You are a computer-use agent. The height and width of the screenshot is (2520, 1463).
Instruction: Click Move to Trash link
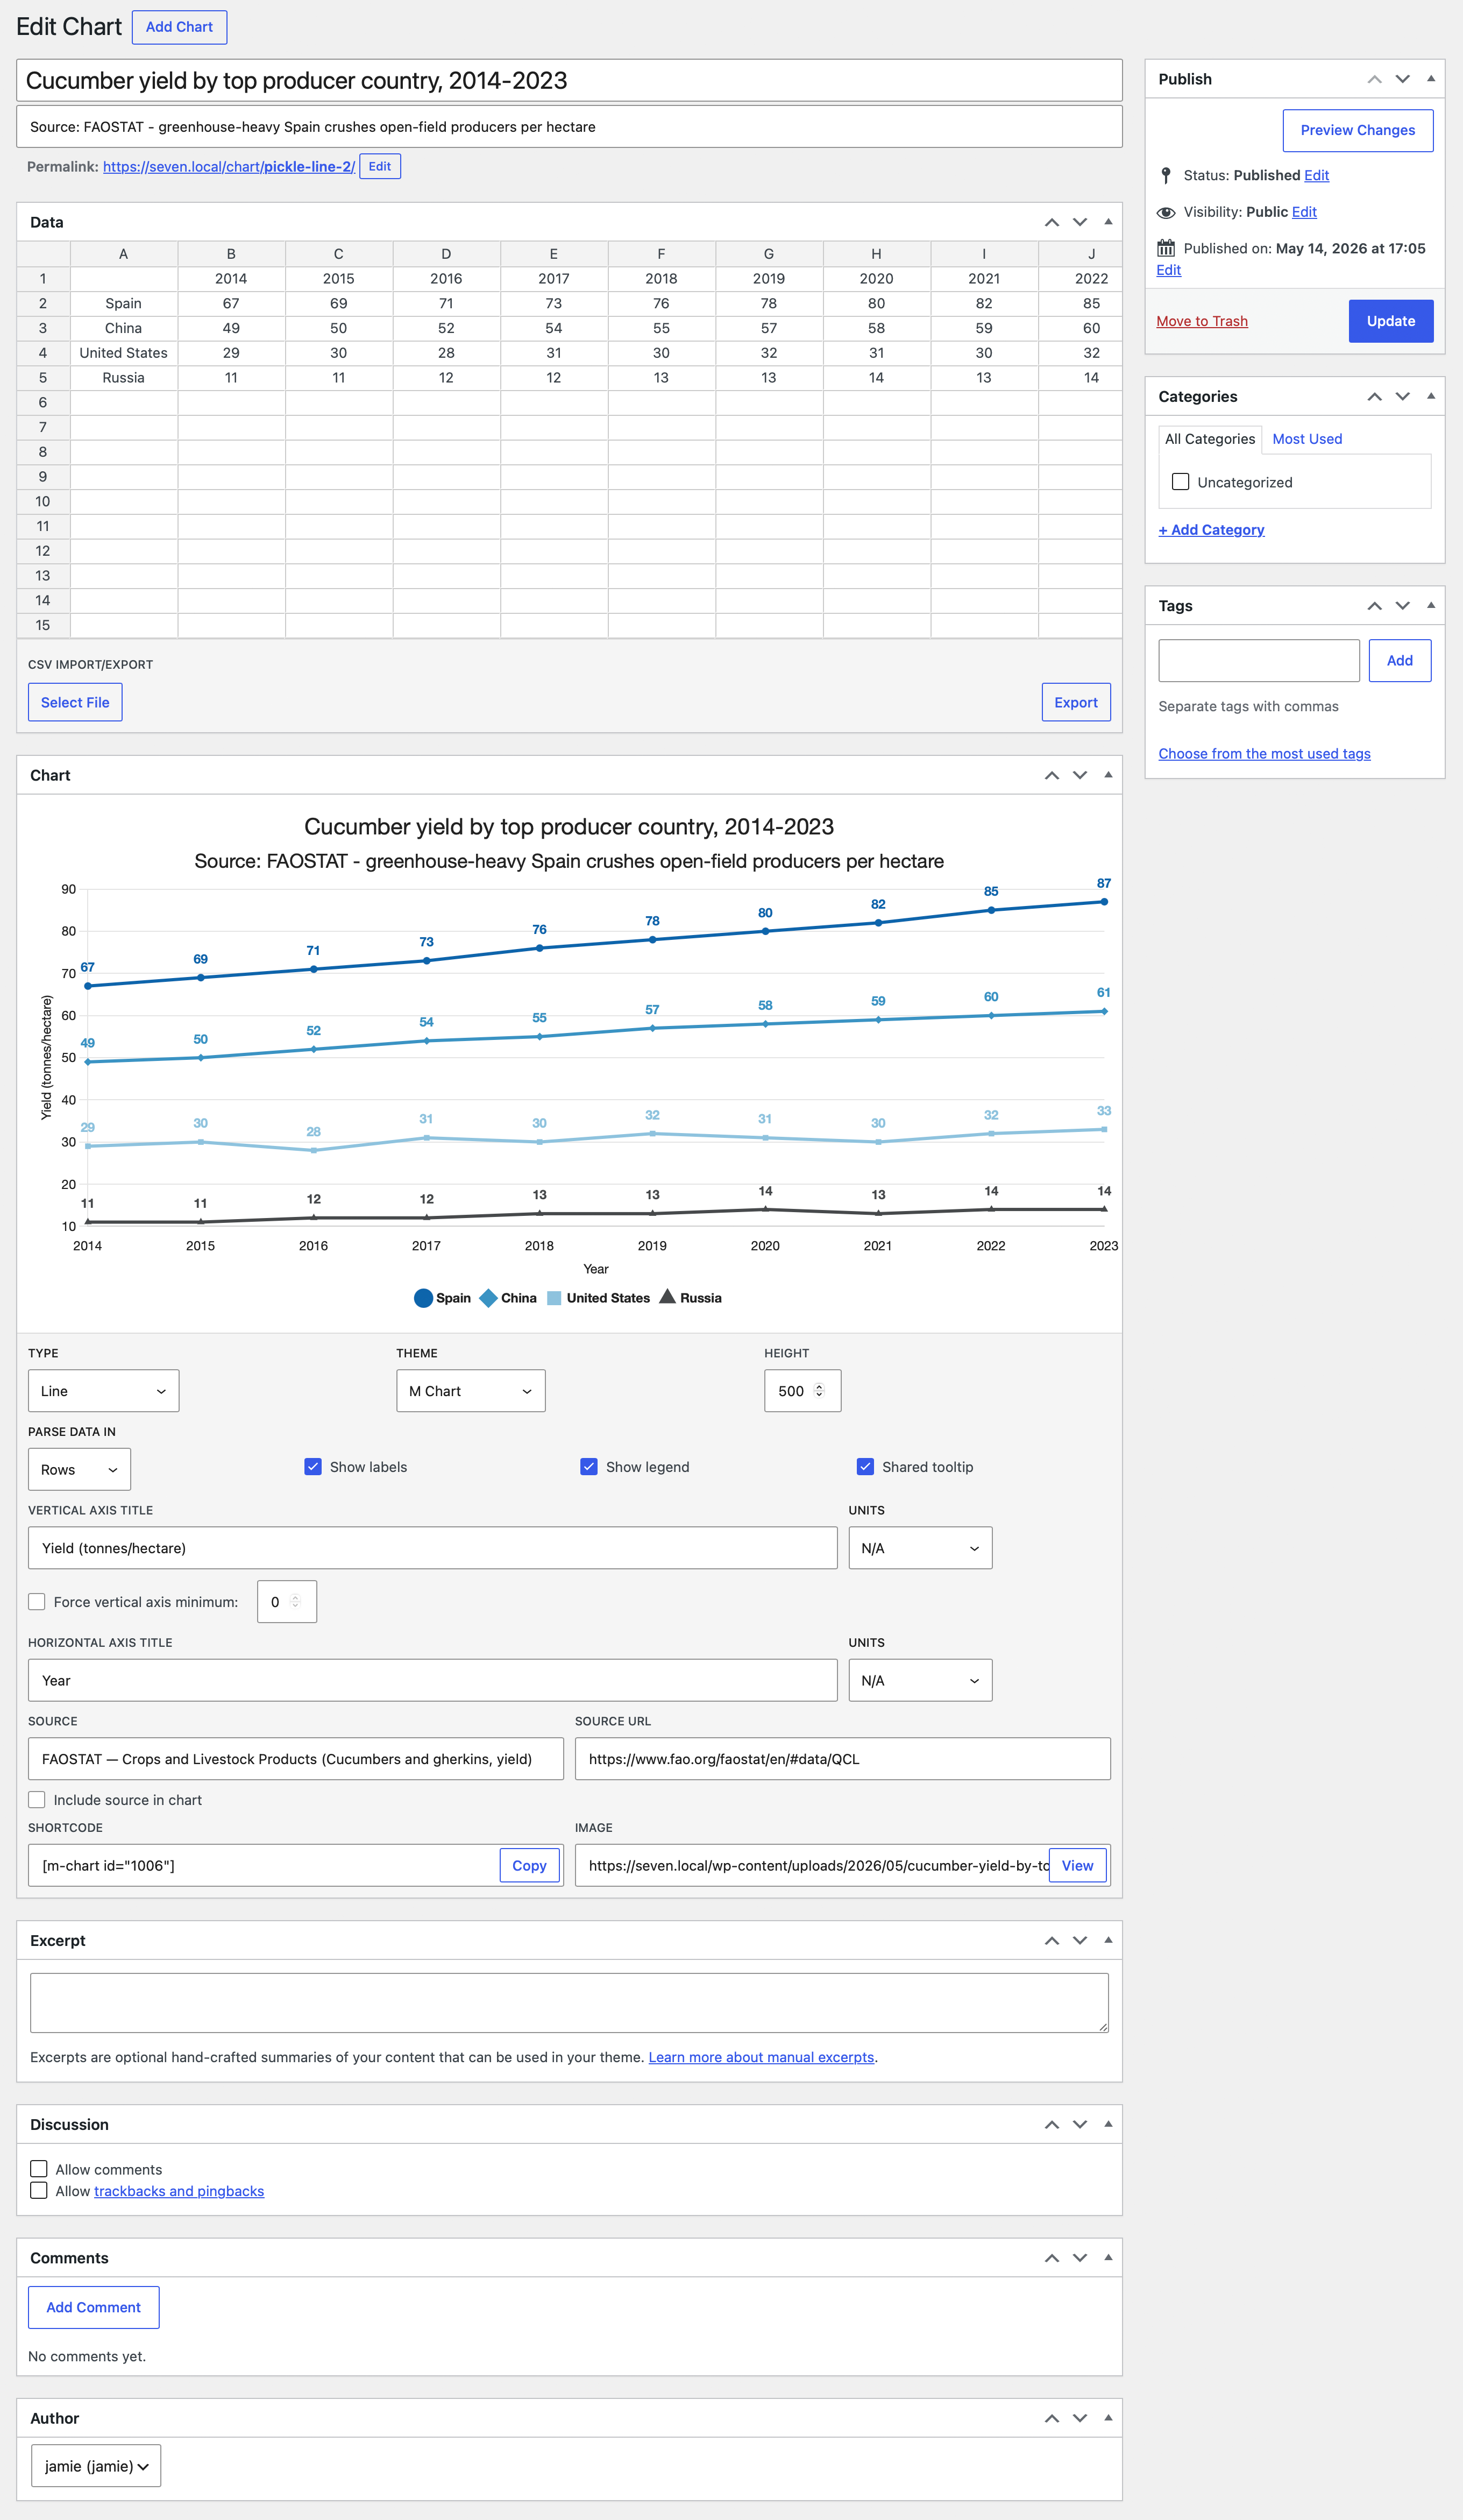point(1201,321)
